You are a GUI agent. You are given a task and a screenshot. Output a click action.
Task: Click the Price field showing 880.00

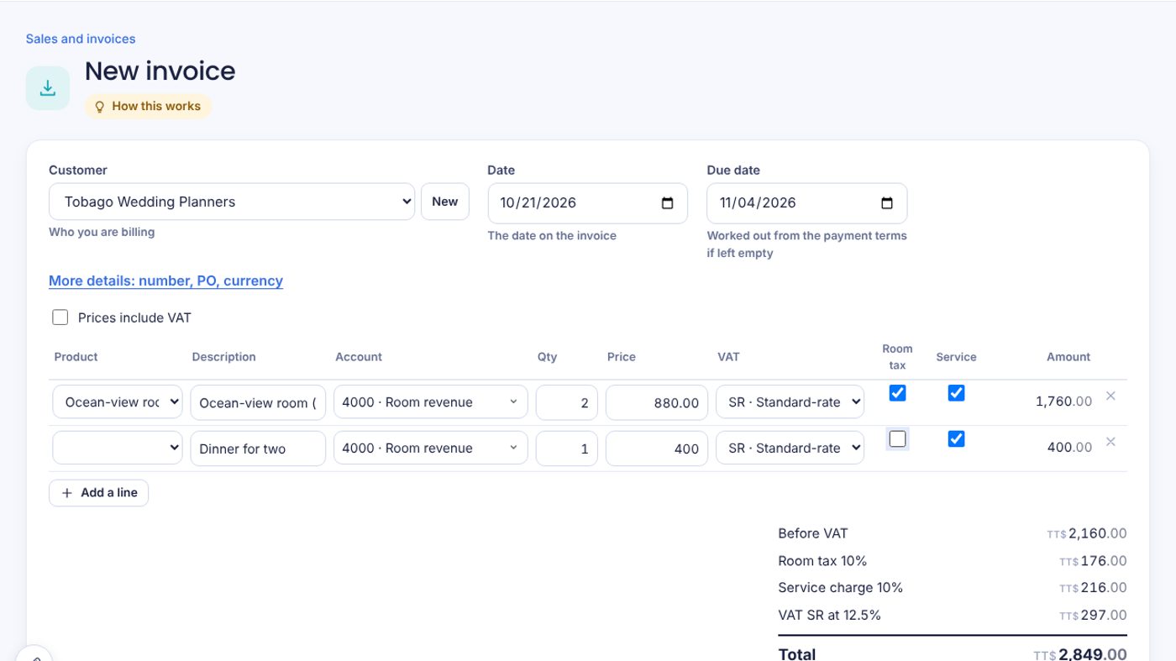click(657, 402)
